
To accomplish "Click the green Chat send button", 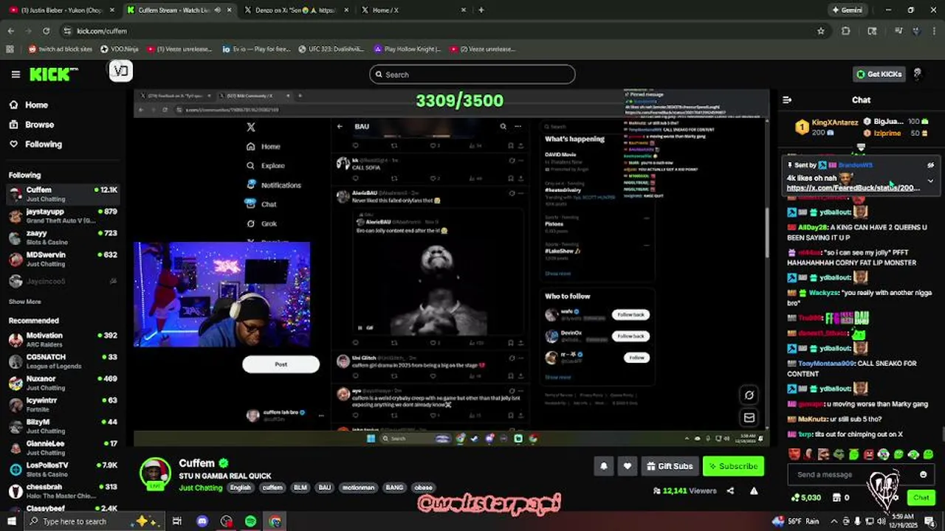I will [921, 498].
